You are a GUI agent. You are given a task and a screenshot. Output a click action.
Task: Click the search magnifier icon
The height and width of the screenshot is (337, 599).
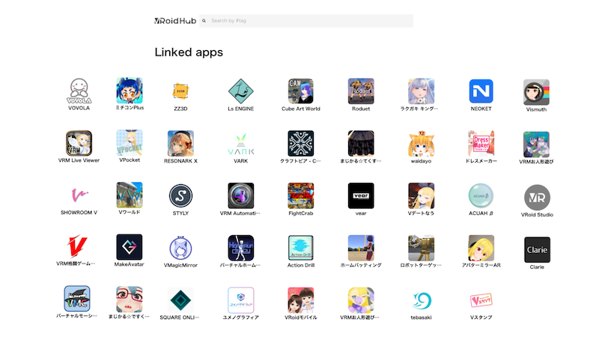tap(204, 21)
